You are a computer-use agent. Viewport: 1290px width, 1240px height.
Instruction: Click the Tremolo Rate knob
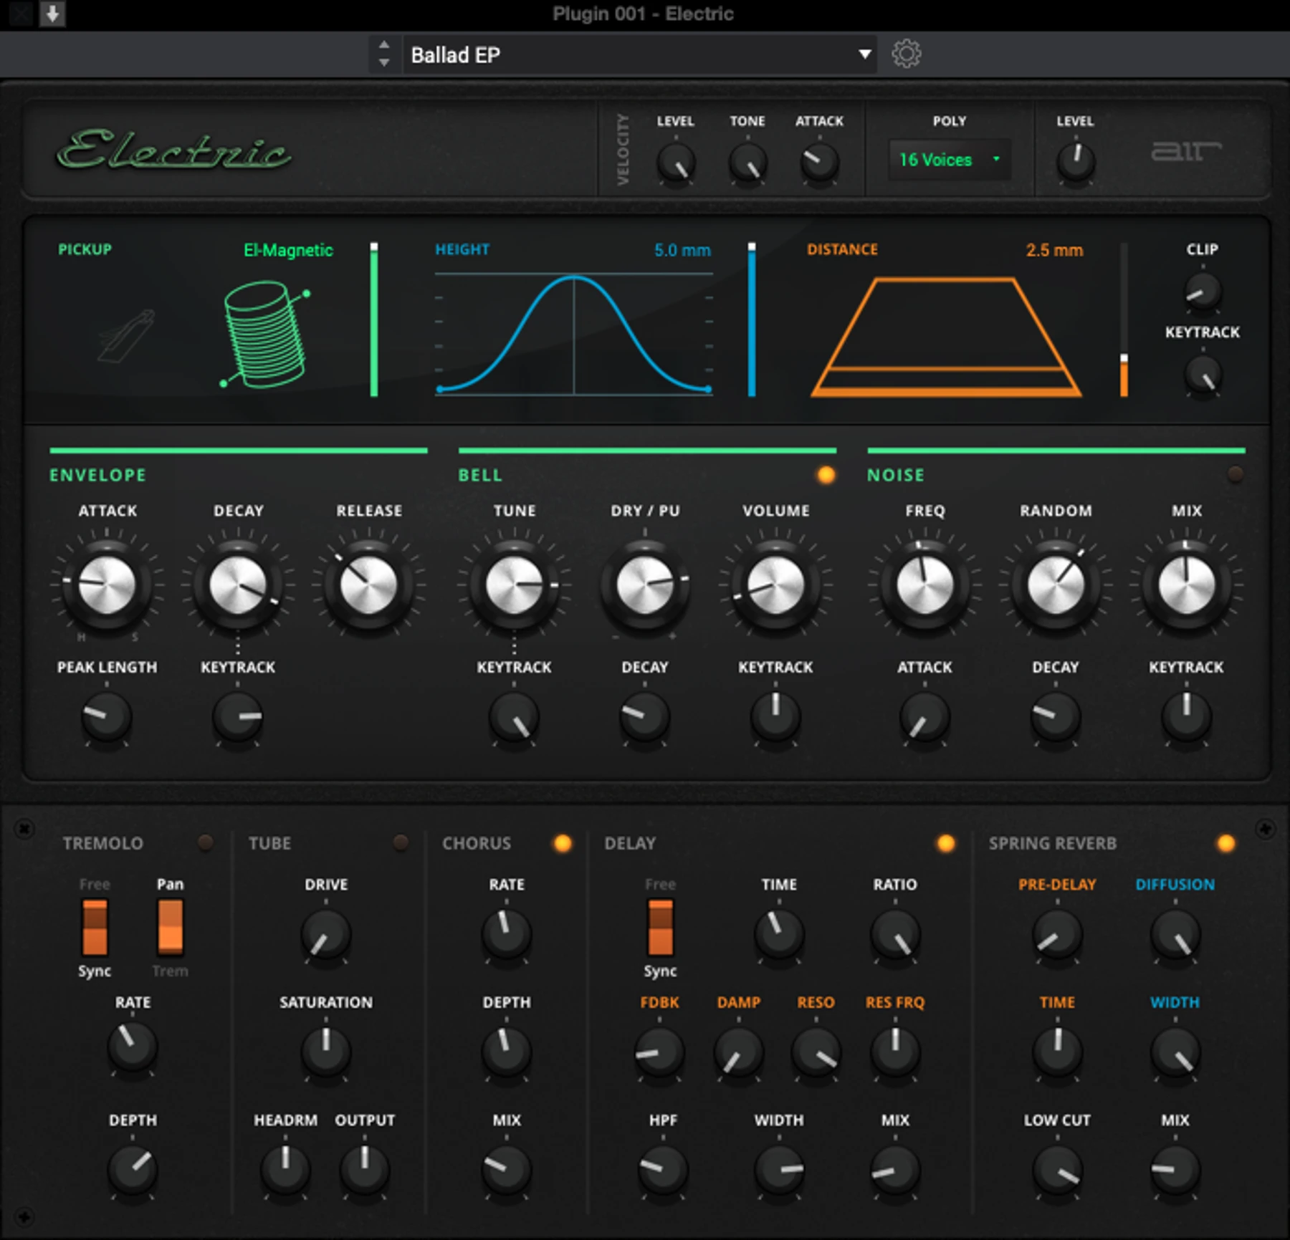tap(133, 1047)
